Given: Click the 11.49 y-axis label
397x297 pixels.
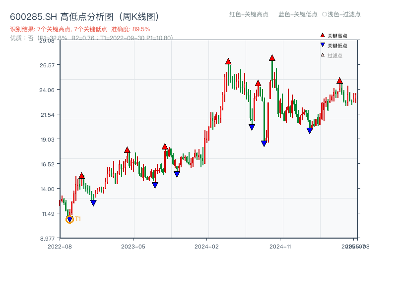Looking at the screenshot, I should pos(48,214).
